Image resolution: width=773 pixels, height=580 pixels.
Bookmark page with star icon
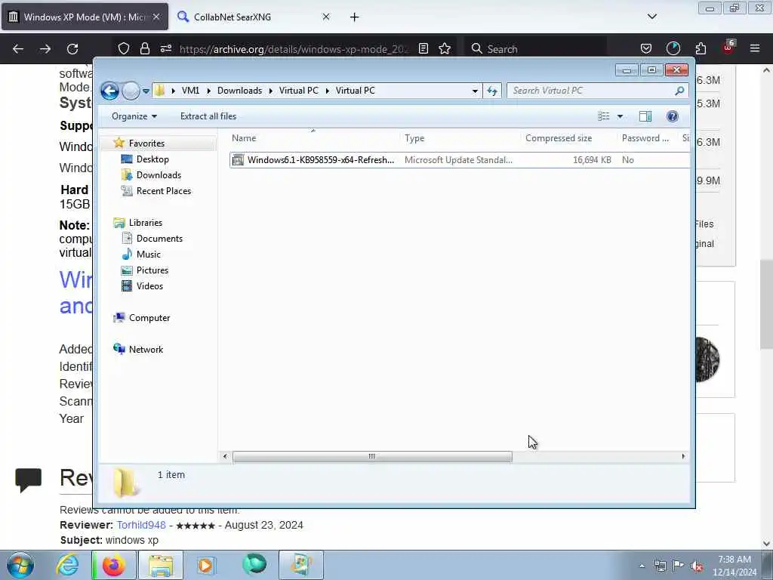coord(445,48)
